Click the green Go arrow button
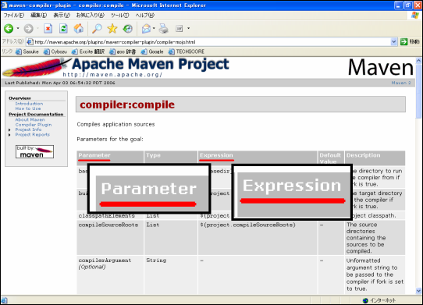Screen dimensions: 423x305 tap(403, 42)
